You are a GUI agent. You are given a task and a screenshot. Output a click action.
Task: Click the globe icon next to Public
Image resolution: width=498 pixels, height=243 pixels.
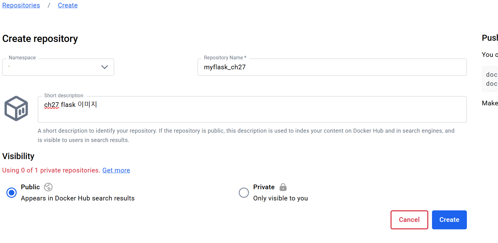click(x=48, y=187)
